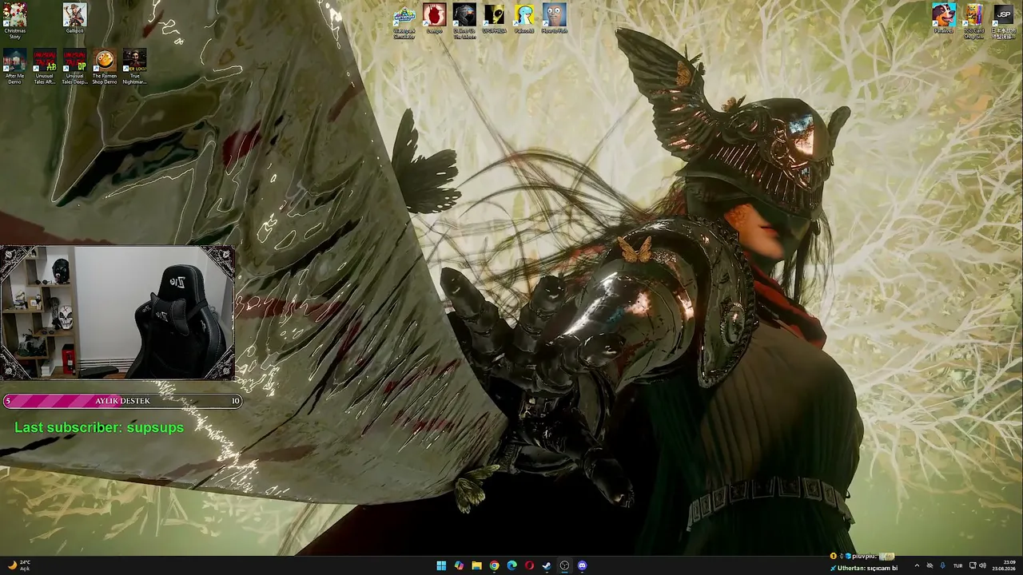This screenshot has height=575, width=1023.
Task: Click the Uthertan chat message overlay
Action: tap(864, 568)
